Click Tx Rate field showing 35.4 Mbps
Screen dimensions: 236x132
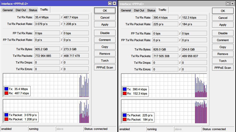(47, 17)
